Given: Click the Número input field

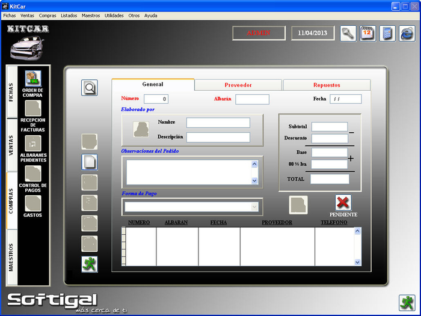Looking at the screenshot, I should [x=156, y=99].
